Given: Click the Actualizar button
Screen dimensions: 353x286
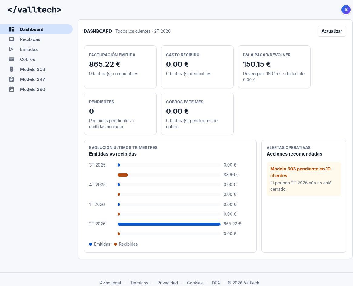Looking at the screenshot, I should tap(332, 31).
